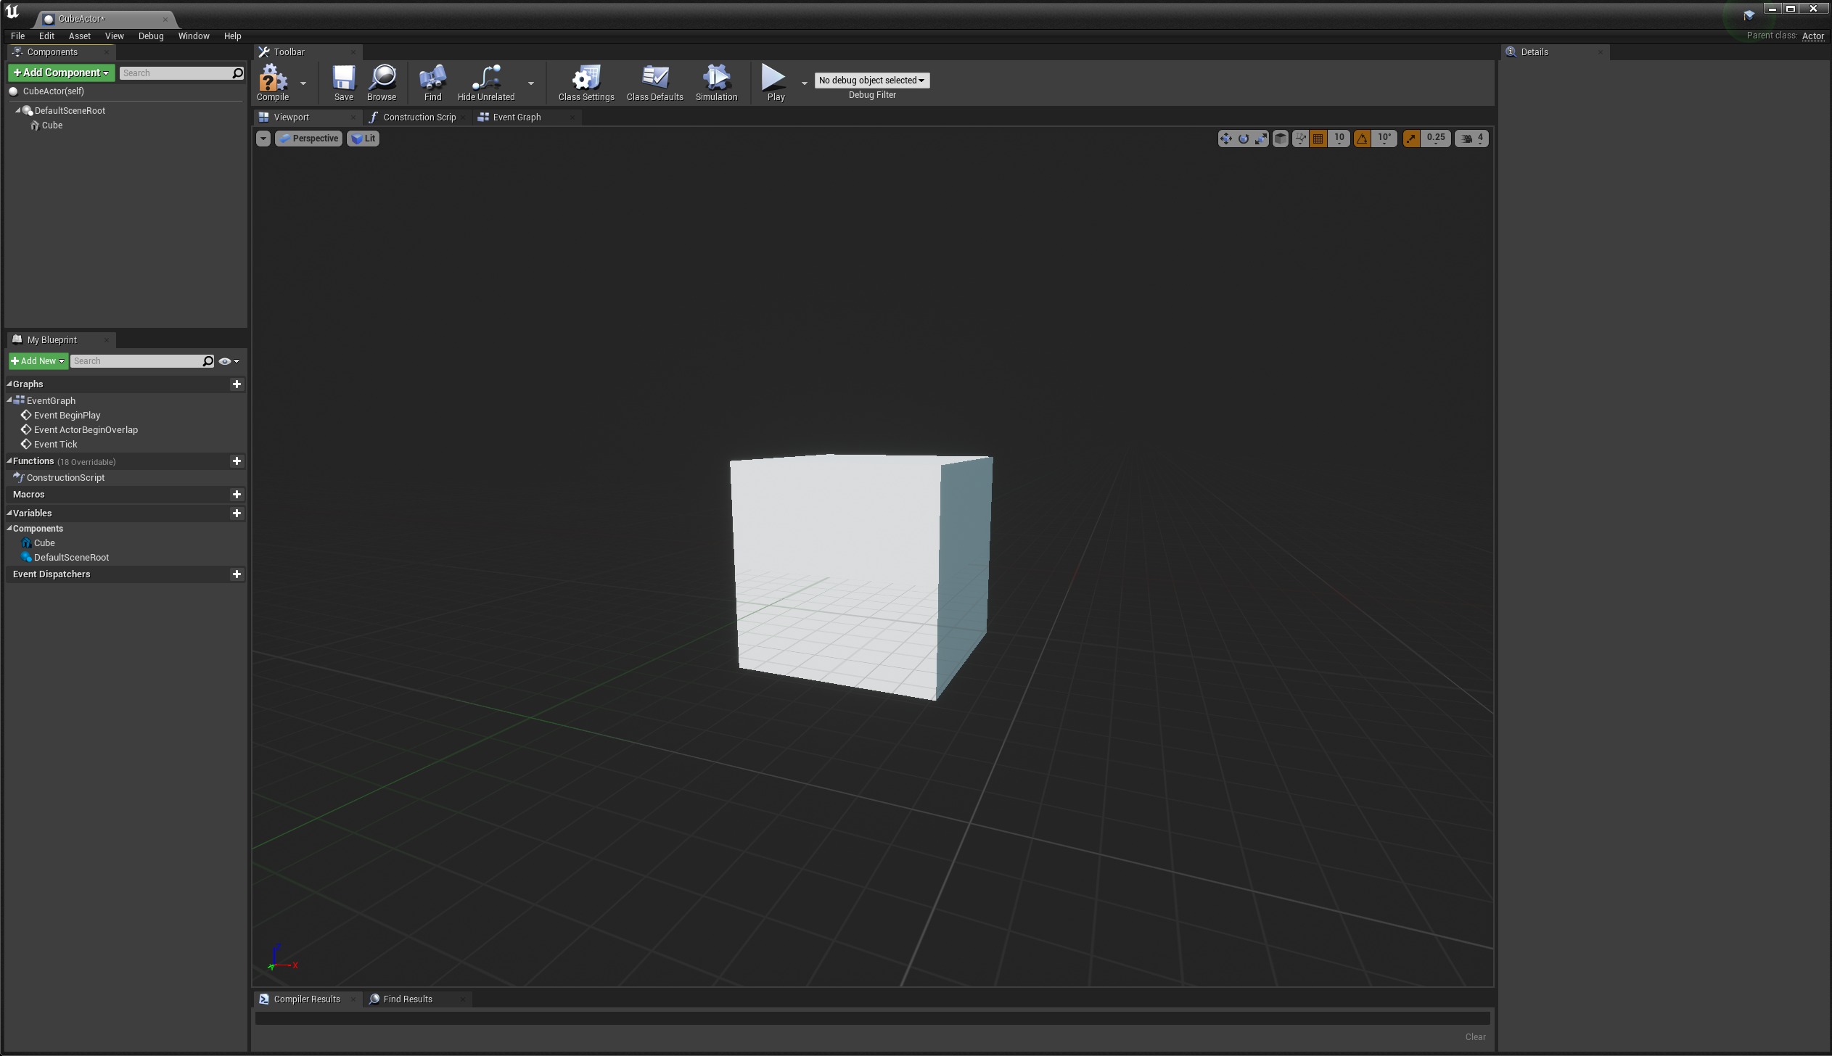1832x1056 pixels.
Task: Collapse the Variables section
Action: coord(9,513)
